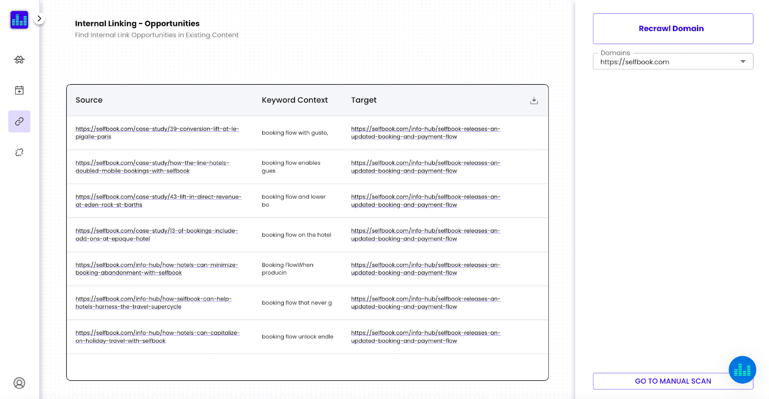
Task: Open source link 13-of-bookings-include-add-ons-at-epoque-hotel
Action: (x=157, y=235)
